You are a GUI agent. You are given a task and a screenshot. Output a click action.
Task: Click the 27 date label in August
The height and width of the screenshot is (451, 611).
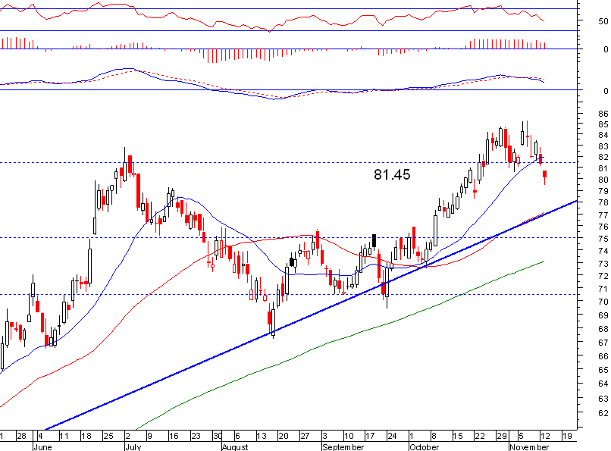[305, 436]
